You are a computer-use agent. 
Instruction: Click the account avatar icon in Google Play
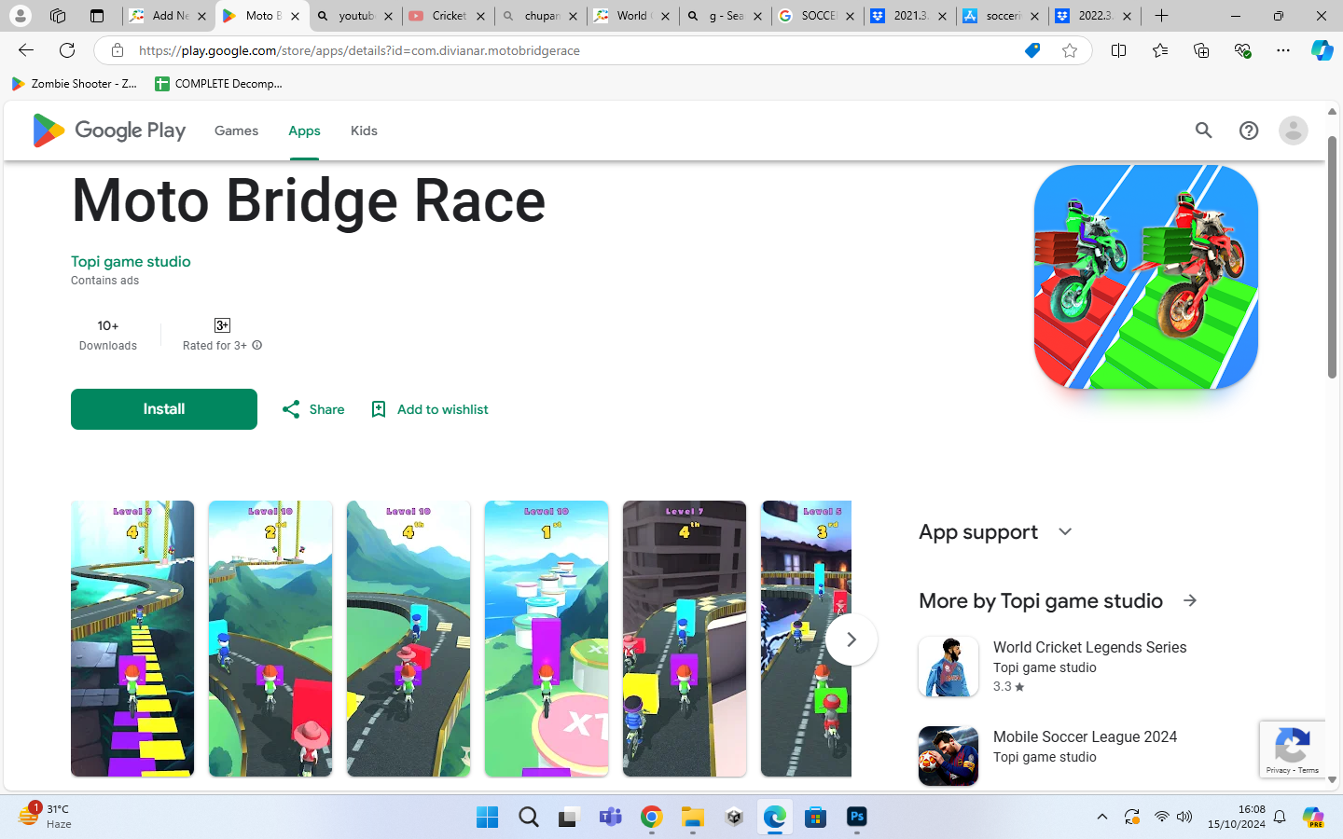(x=1293, y=131)
